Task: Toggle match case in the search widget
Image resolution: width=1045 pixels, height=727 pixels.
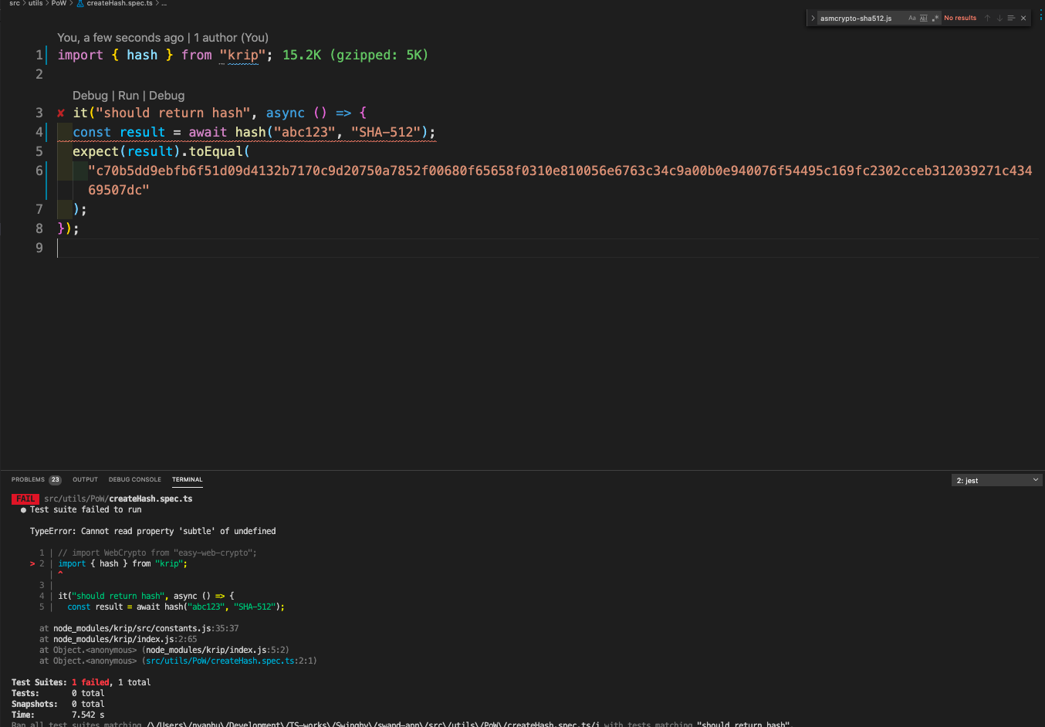Action: [911, 18]
